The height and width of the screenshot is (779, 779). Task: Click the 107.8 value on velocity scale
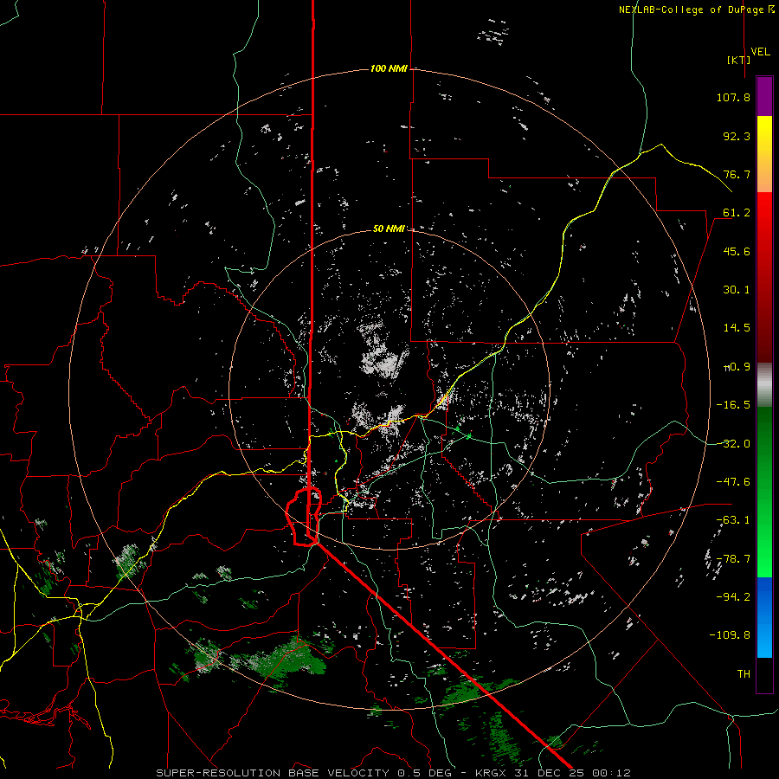(733, 97)
